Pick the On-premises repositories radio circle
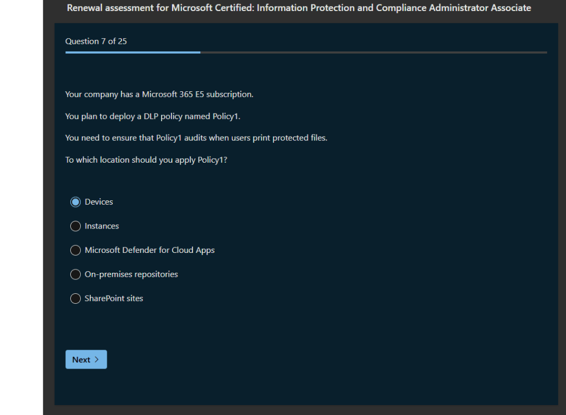Image resolution: width=566 pixels, height=415 pixels. 76,274
